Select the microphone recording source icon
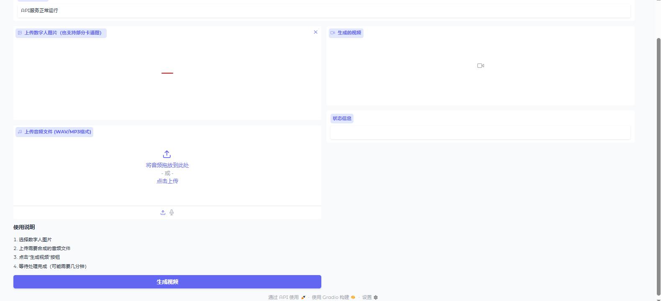 172,212
